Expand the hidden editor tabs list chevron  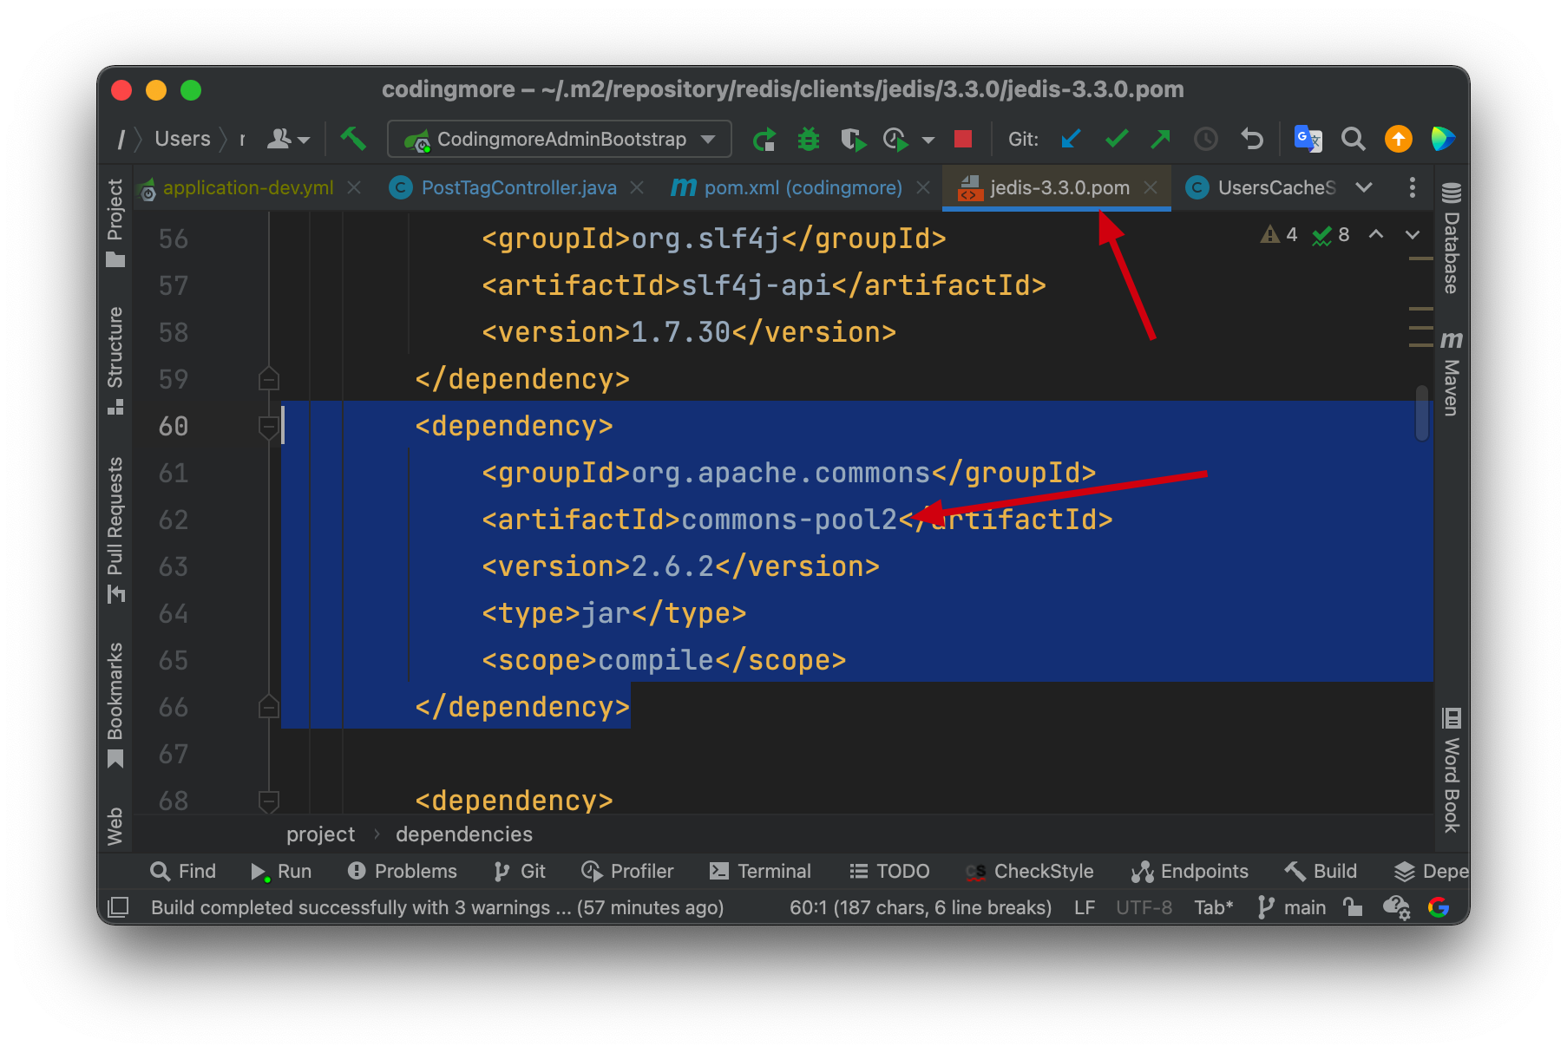[1364, 187]
